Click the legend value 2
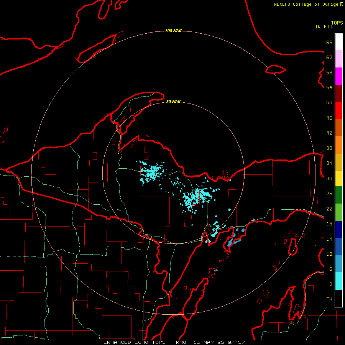Screen dimensions: 345x345 tap(331, 284)
